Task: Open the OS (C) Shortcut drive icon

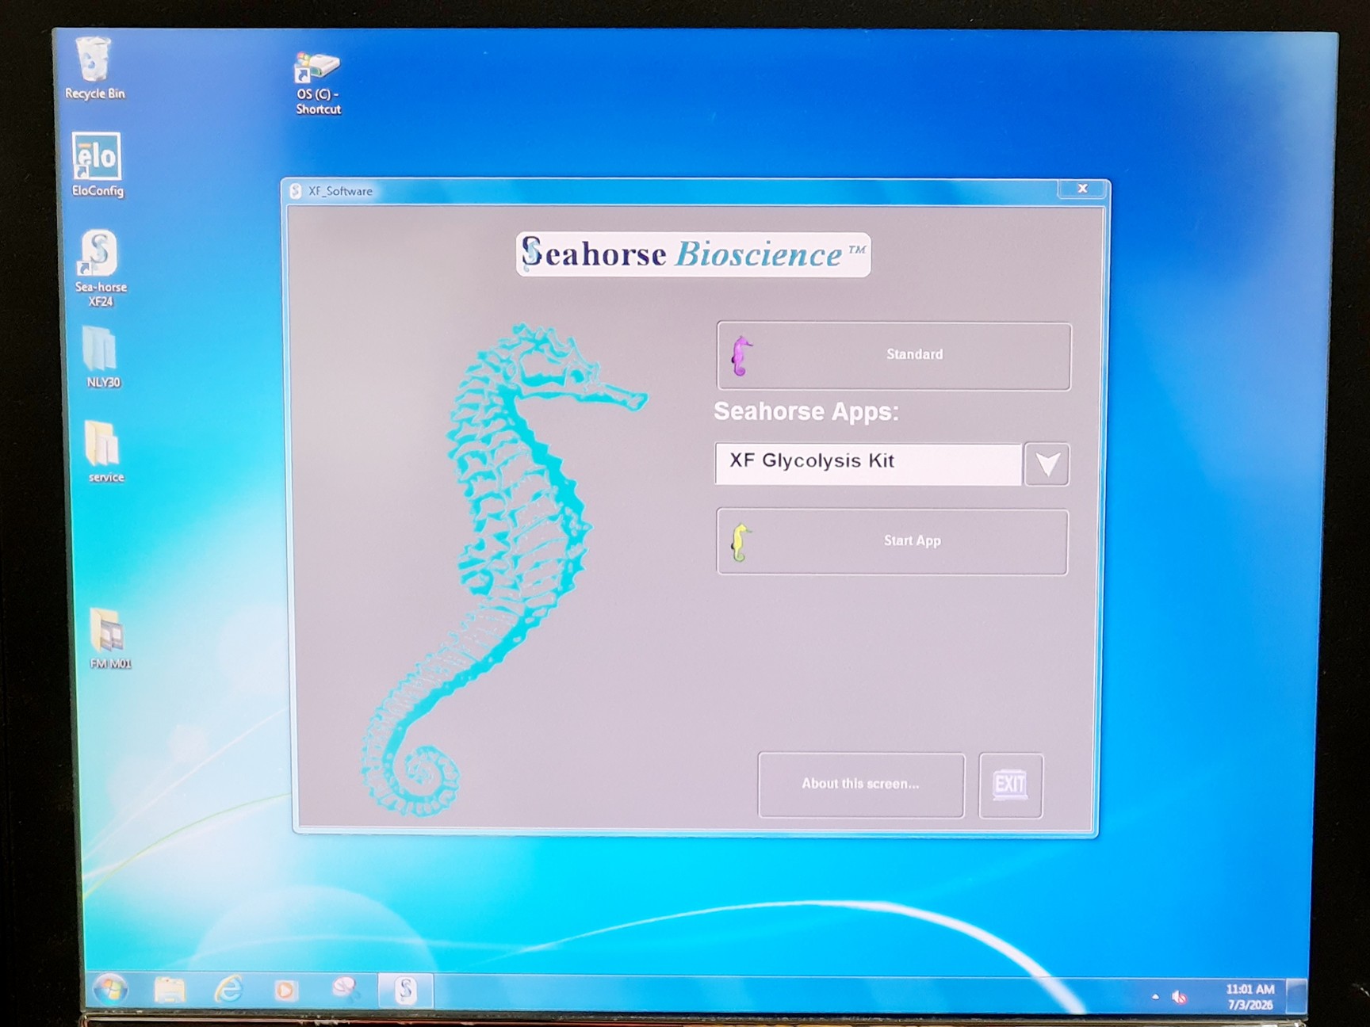Action: (x=318, y=83)
